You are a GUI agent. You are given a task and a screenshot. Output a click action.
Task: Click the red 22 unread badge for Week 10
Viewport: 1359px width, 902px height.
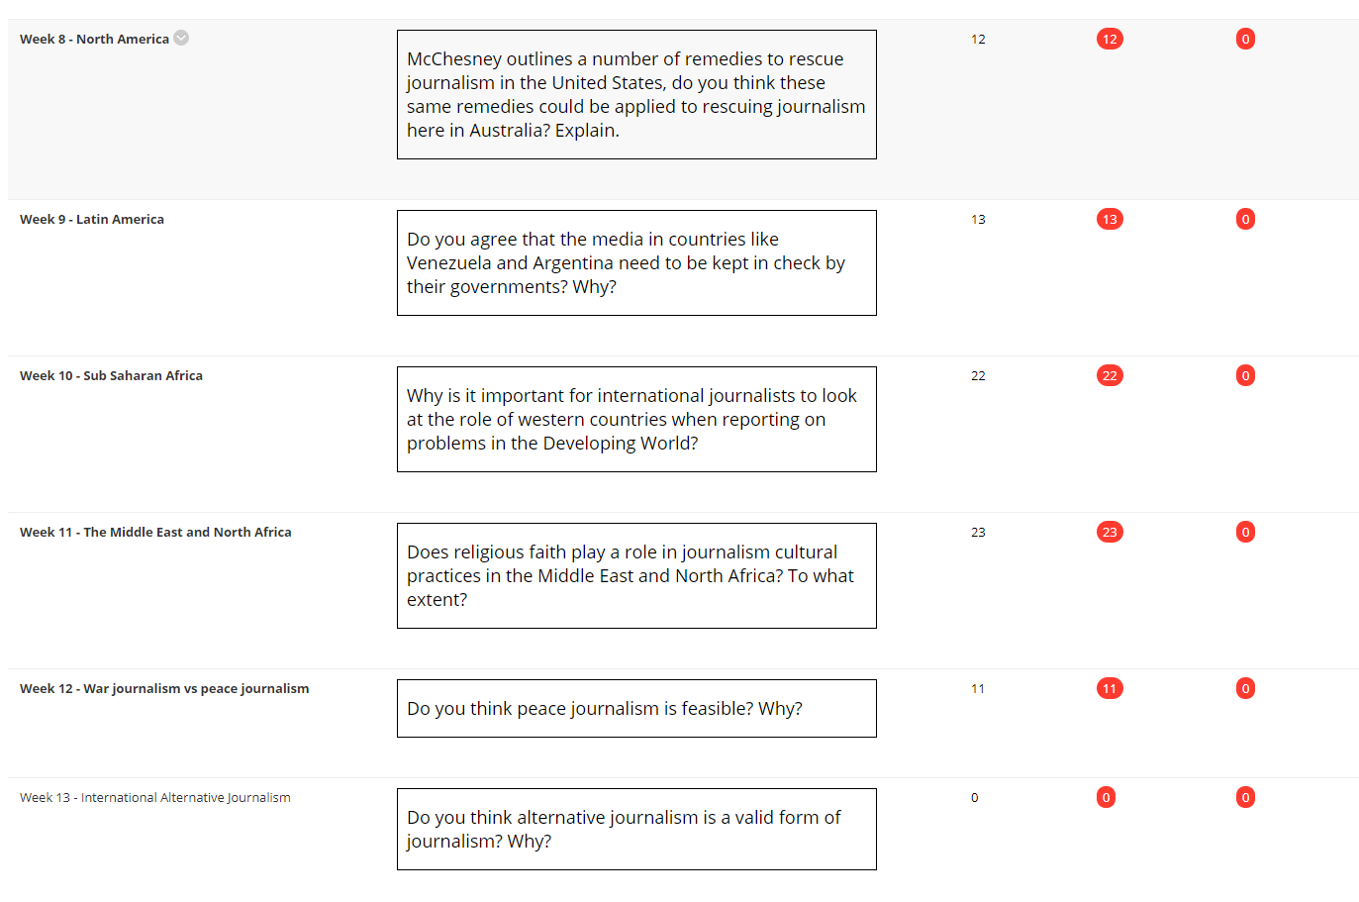(1110, 375)
